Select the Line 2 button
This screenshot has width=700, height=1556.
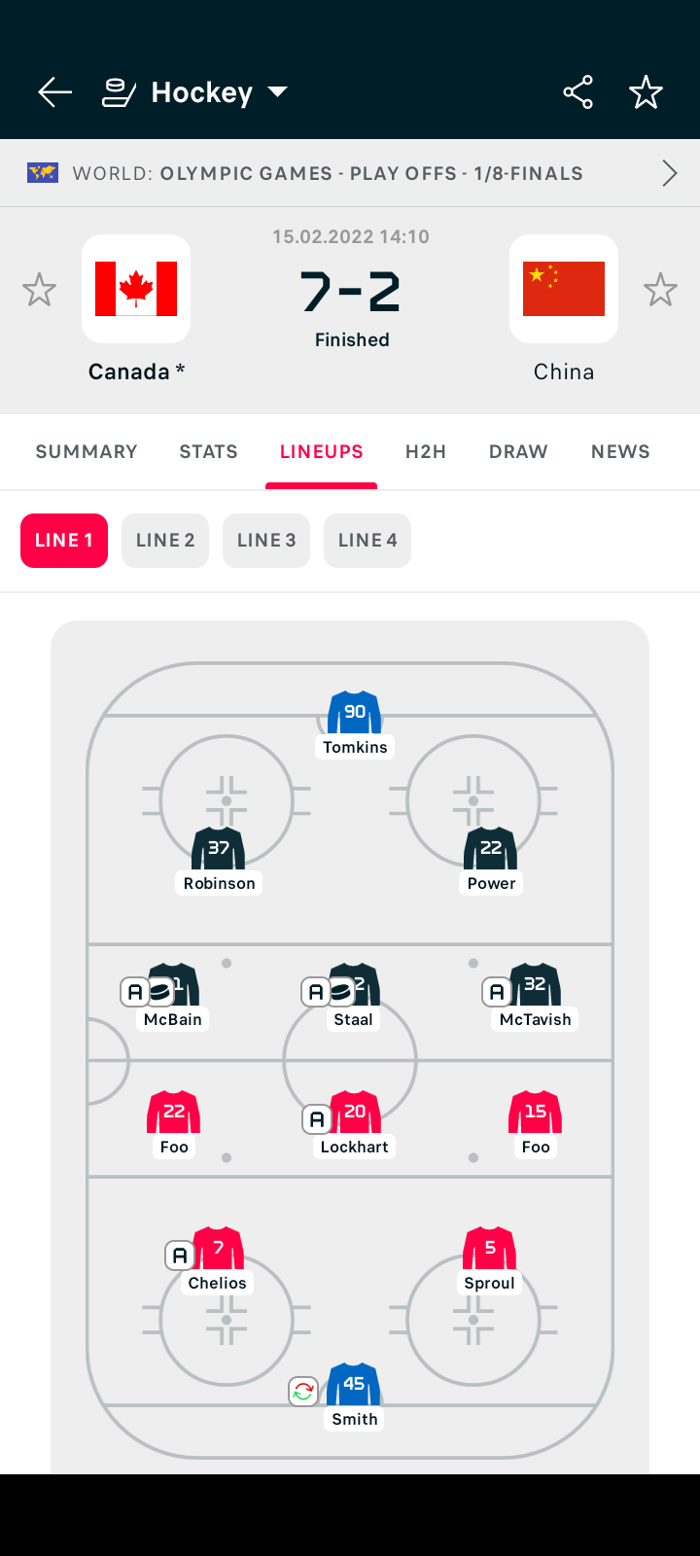coord(165,541)
